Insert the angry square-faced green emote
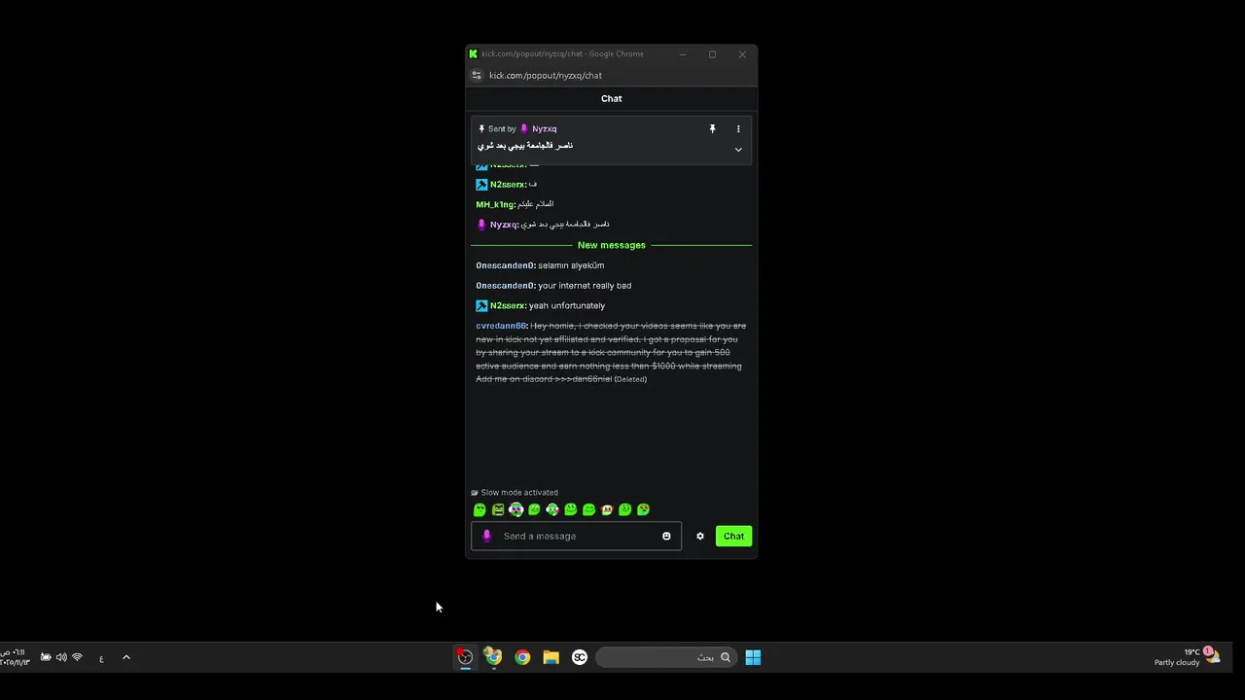This screenshot has width=1245, height=700. pyautogui.click(x=498, y=509)
